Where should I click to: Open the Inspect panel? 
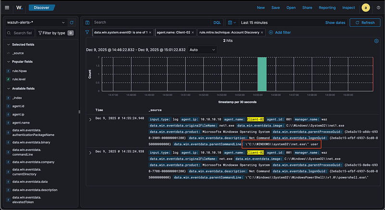(348, 8)
